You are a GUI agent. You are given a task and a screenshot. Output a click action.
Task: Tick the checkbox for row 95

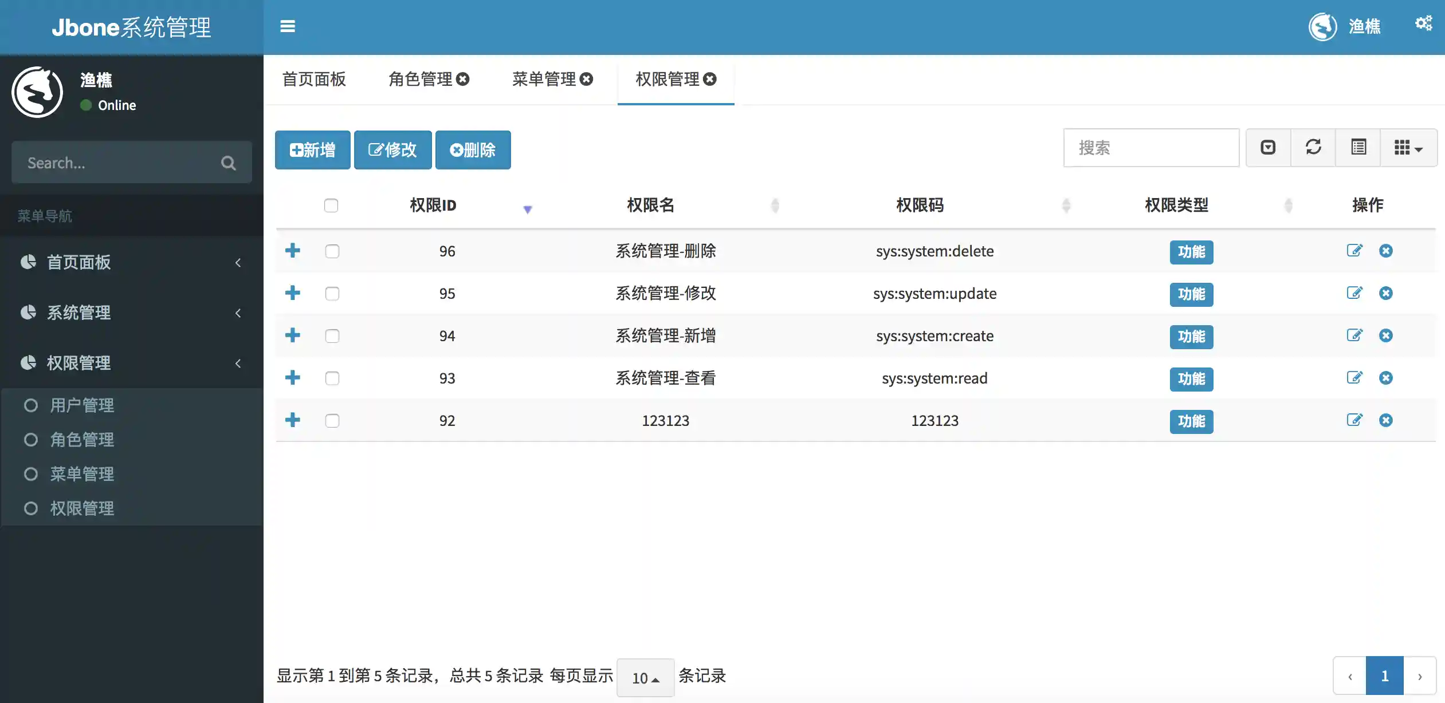332,294
